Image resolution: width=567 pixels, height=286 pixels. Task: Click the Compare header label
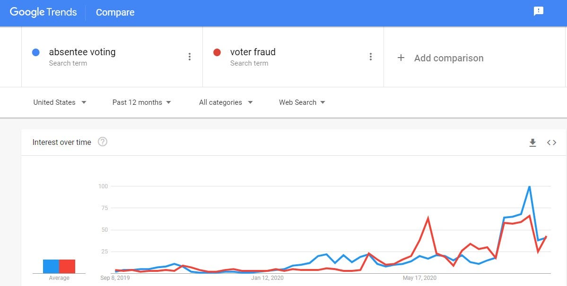pyautogui.click(x=115, y=13)
